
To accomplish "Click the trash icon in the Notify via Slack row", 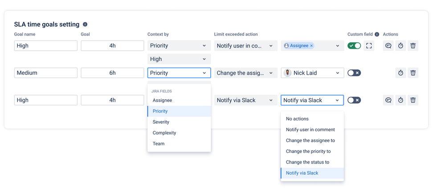I will coord(413,100).
